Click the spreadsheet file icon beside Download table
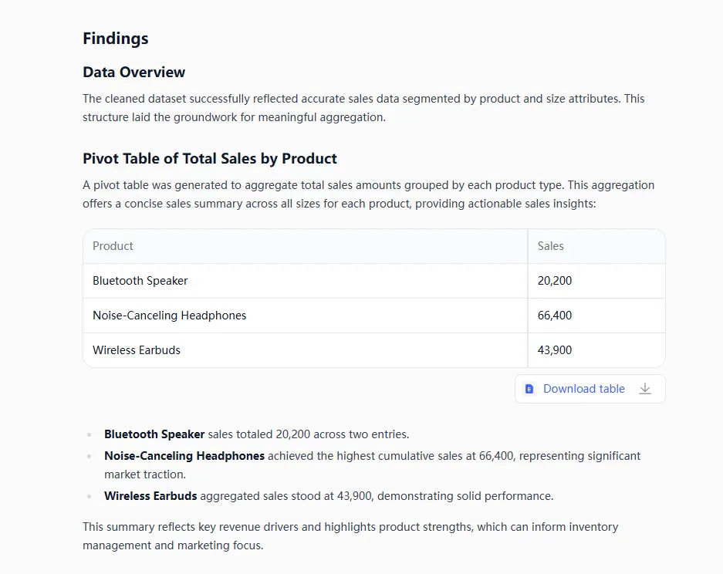Viewport: 723px width, 574px height. 529,389
